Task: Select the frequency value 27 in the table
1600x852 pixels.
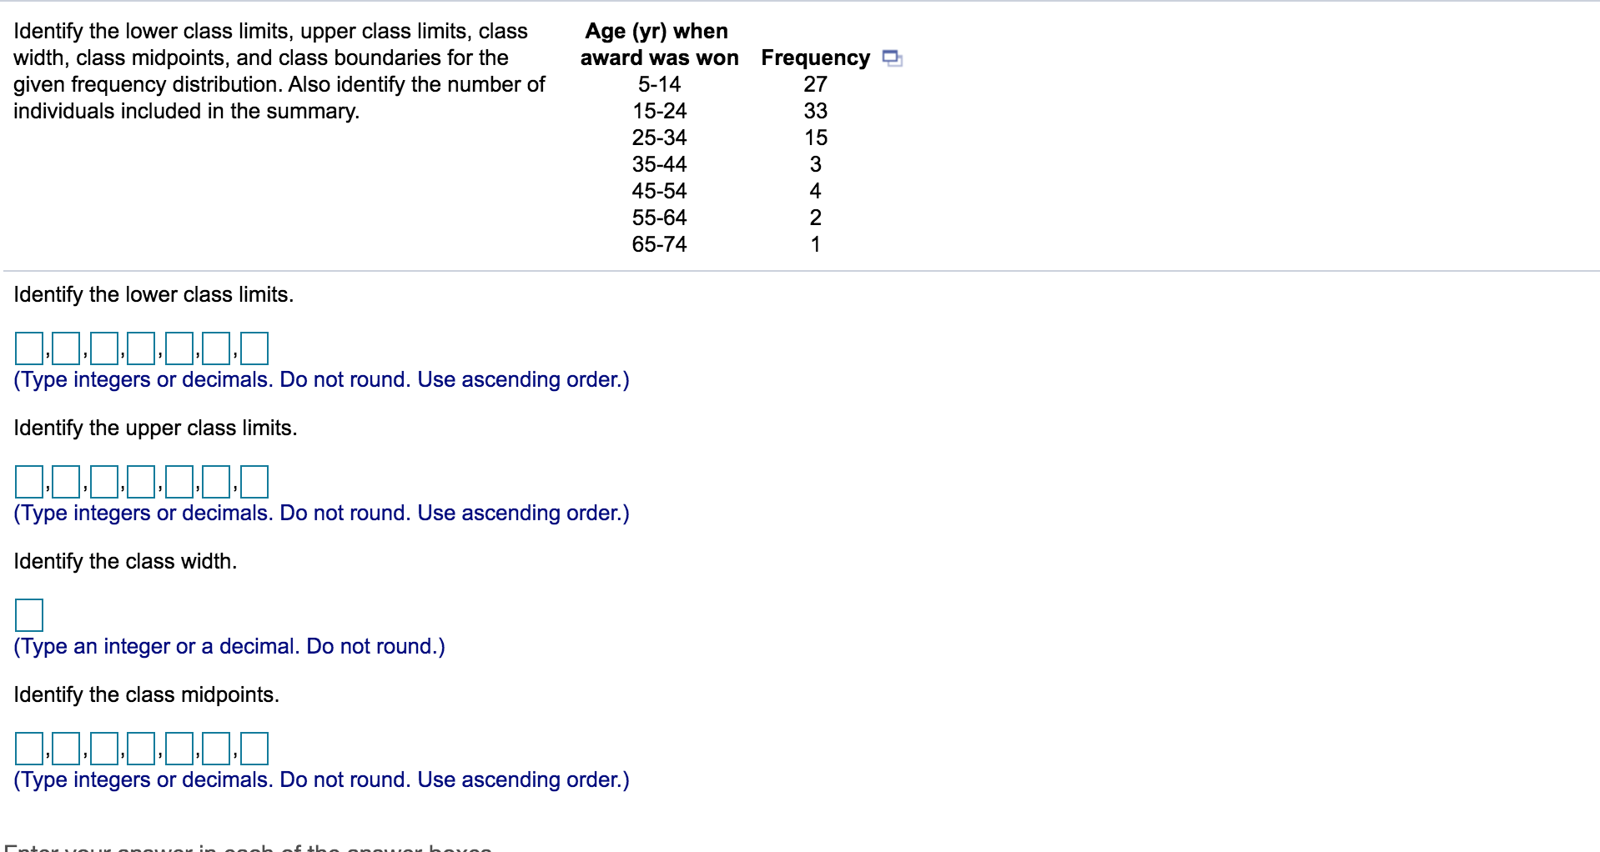Action: tap(815, 84)
